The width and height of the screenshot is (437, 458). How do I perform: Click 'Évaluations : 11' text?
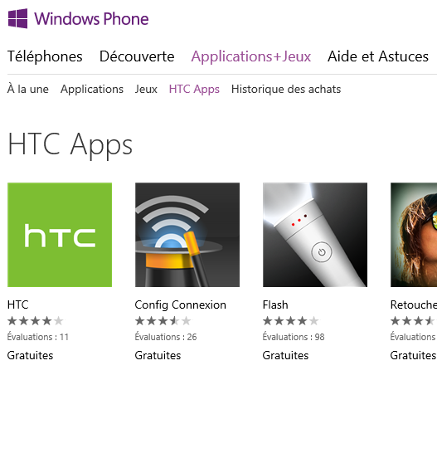[x=38, y=337]
